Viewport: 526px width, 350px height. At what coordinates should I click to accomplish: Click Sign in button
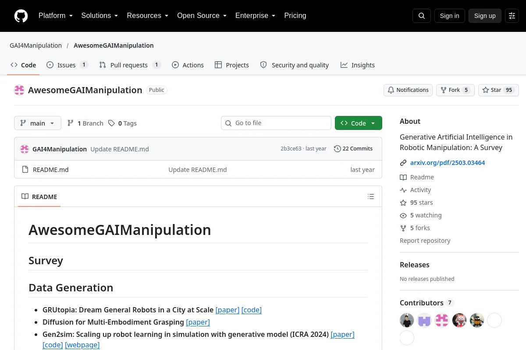coord(449,16)
